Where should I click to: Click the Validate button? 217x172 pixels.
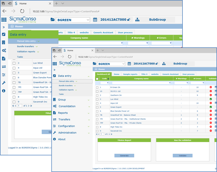(x=182, y=156)
